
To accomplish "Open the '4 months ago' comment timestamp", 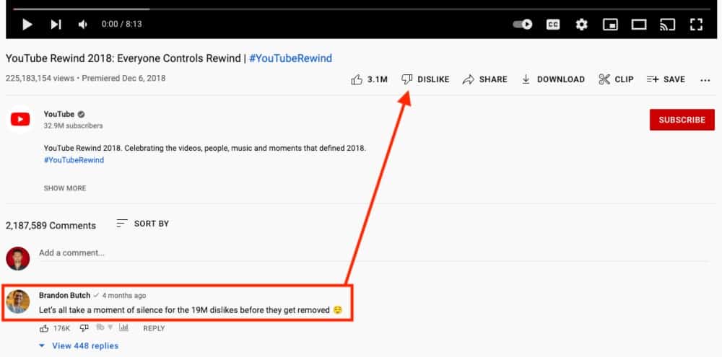I will click(x=124, y=296).
